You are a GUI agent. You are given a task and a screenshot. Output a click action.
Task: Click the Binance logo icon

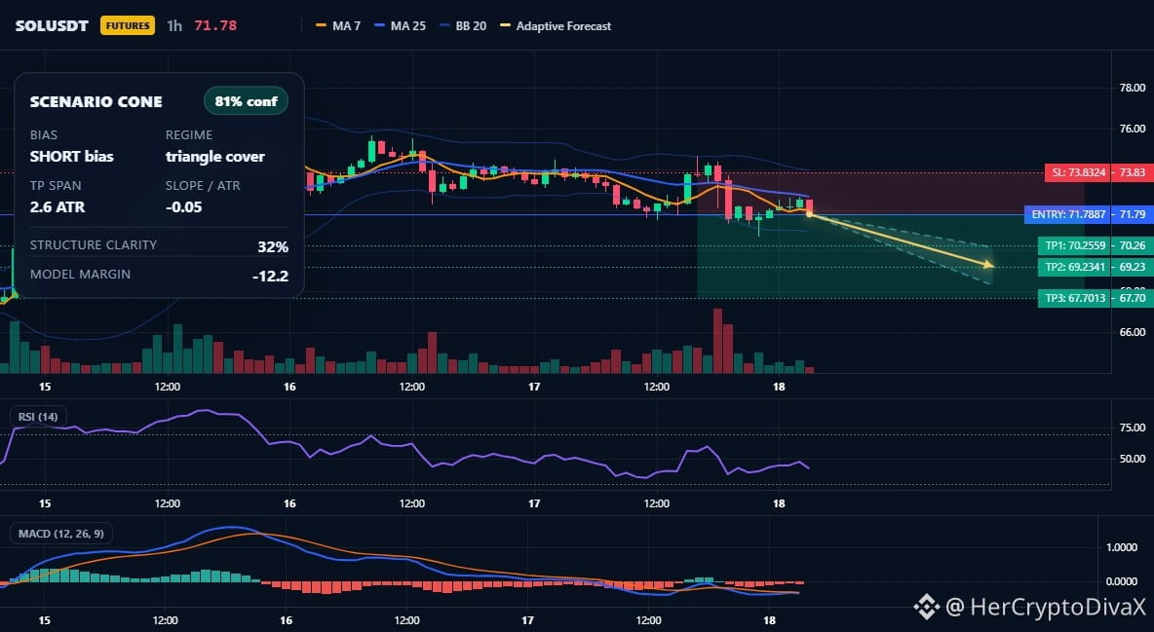point(927,607)
